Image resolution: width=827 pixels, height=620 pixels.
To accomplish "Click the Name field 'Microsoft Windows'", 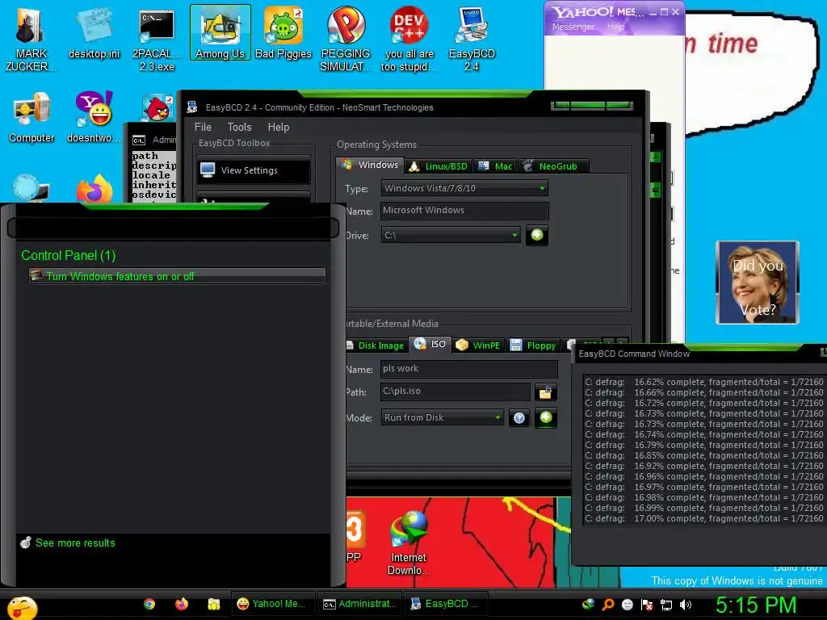I will (x=464, y=211).
